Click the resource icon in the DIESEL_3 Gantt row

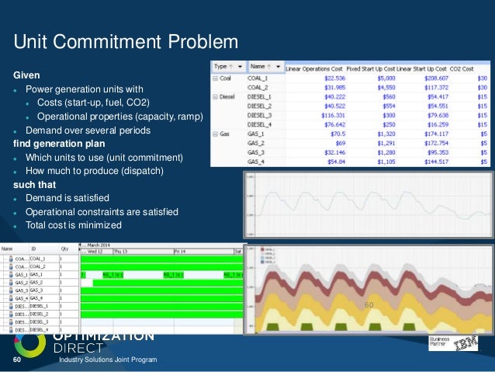pos(11,322)
